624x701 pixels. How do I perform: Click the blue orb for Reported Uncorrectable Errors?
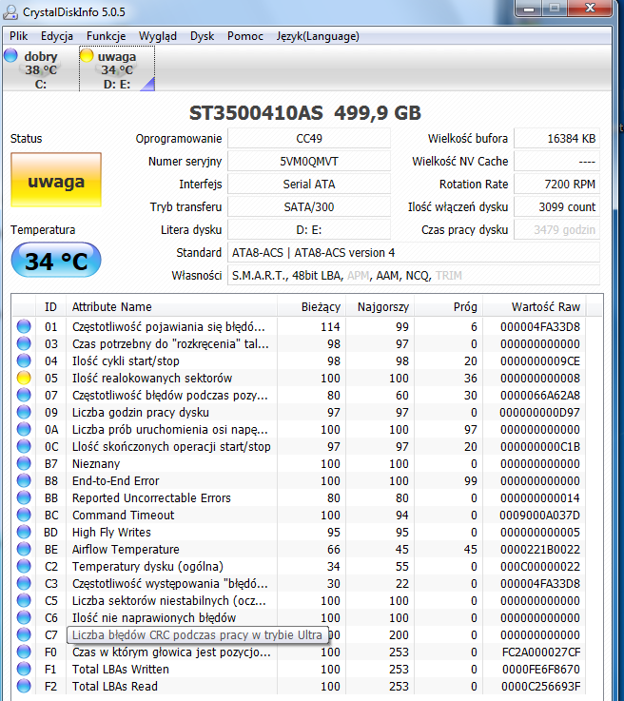pos(24,497)
